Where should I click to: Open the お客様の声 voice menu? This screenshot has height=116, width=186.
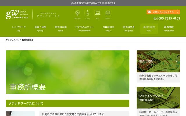[108, 29]
